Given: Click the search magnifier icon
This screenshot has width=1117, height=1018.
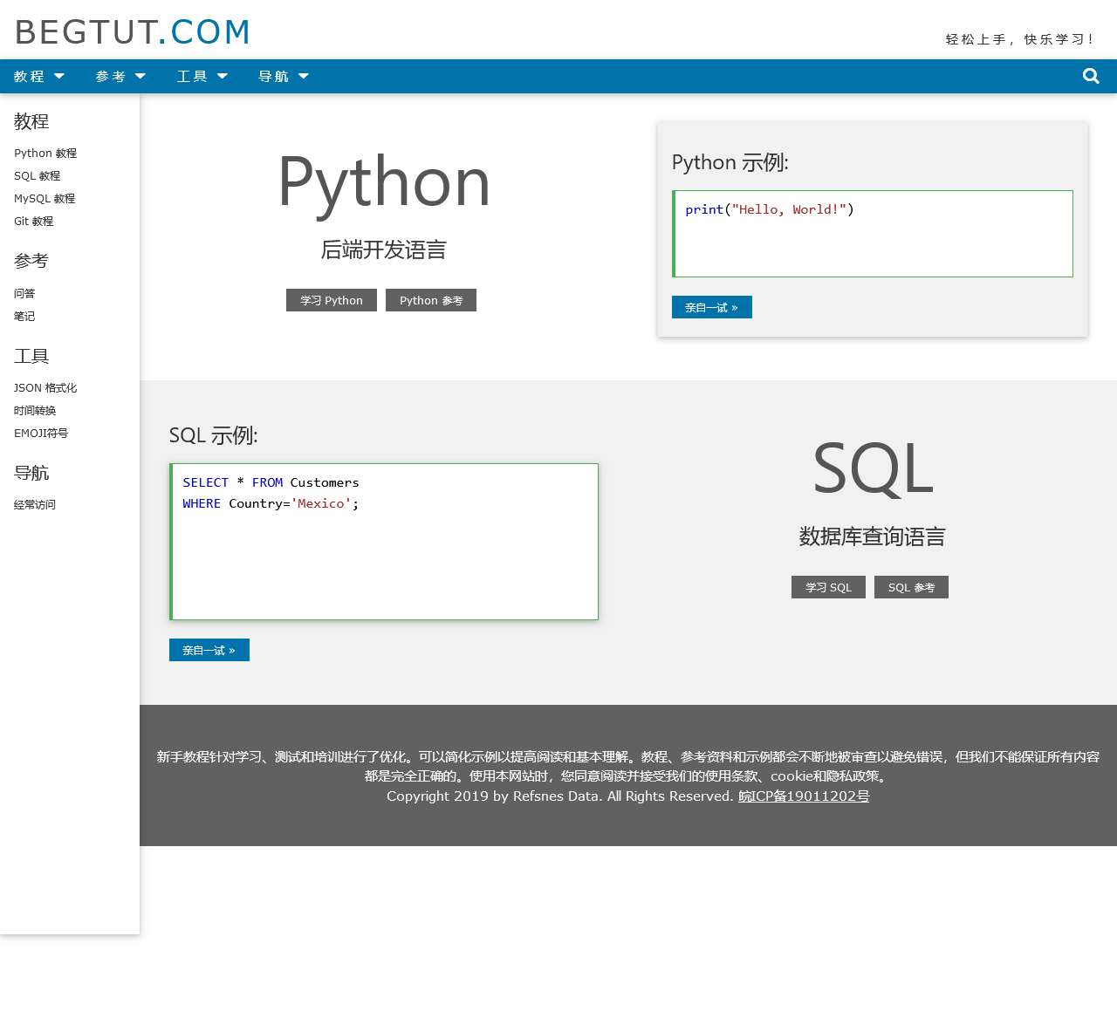Looking at the screenshot, I should pyautogui.click(x=1091, y=76).
